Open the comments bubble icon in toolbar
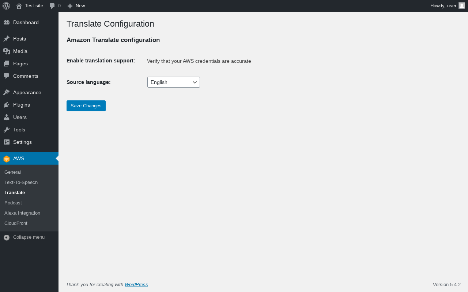Screen dimensions: 468x292 (52, 6)
